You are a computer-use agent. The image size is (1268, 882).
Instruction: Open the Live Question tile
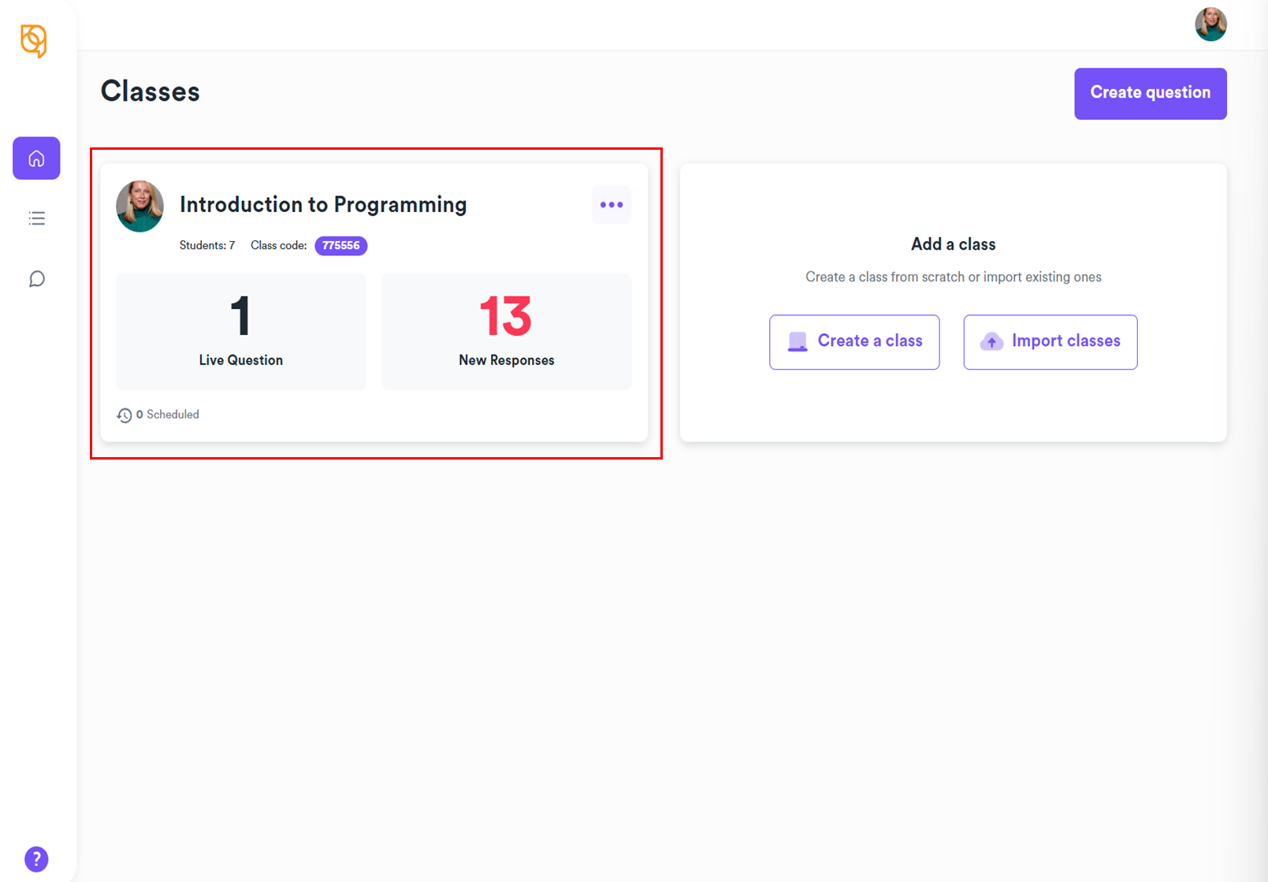(241, 332)
